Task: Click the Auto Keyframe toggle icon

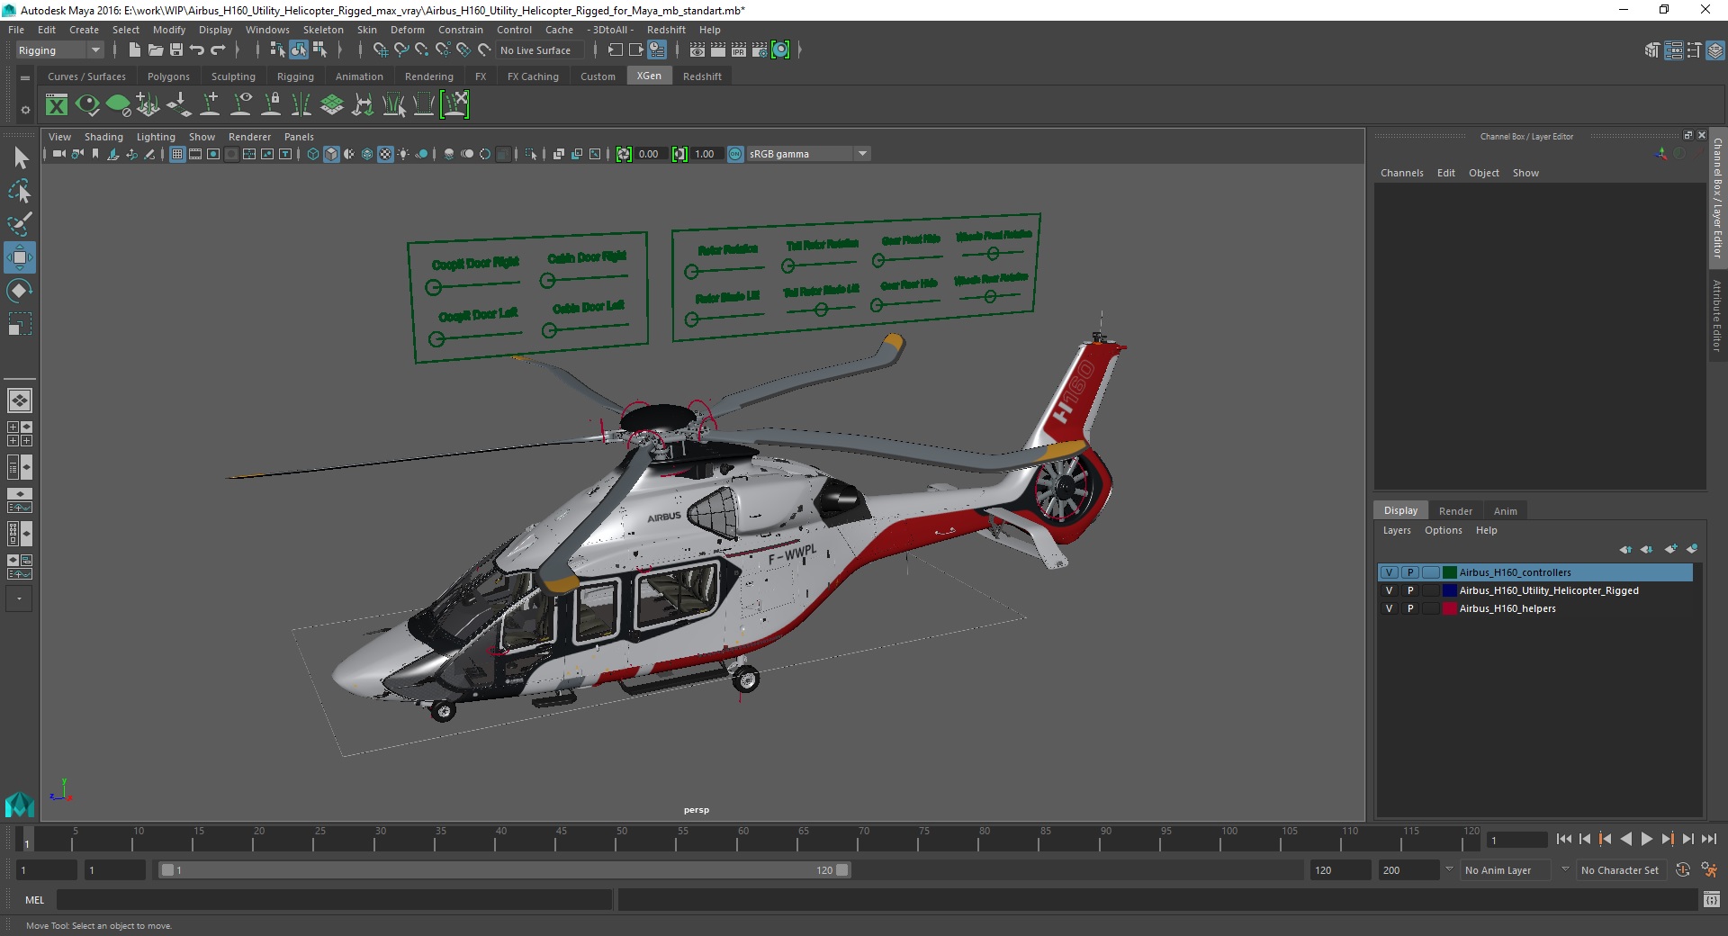Action: click(1683, 869)
